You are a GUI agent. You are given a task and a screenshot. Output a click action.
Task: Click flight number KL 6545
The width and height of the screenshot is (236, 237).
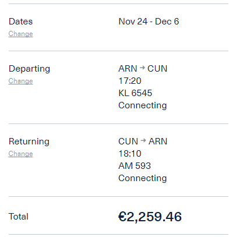pyautogui.click(x=135, y=93)
